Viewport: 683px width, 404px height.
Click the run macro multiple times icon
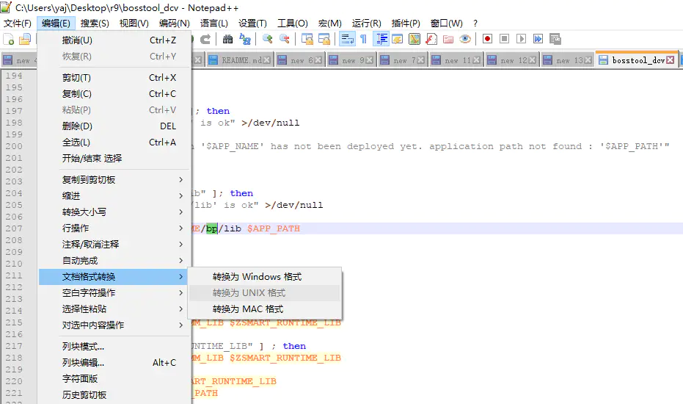coord(538,39)
